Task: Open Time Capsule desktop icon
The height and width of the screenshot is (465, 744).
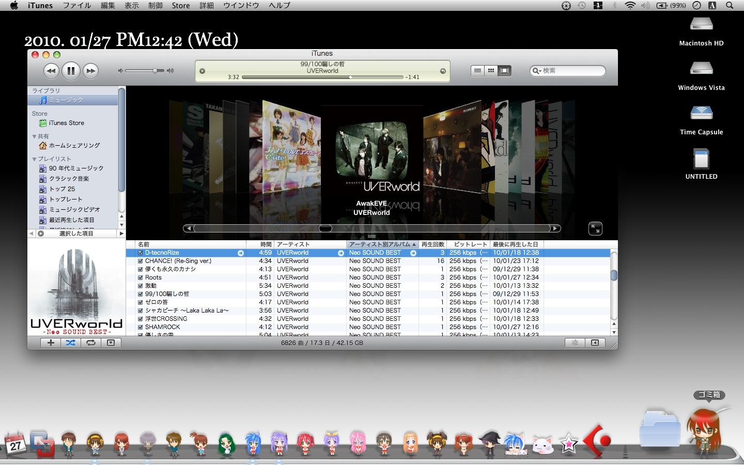Action: (701, 119)
